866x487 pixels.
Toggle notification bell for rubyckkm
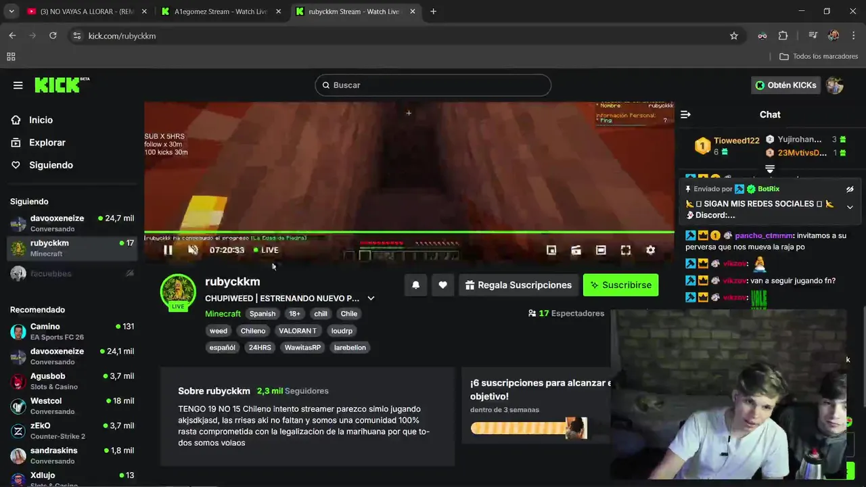pos(415,285)
